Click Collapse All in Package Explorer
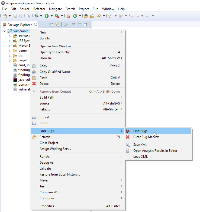Viewport: 200px width, 212px height. [x=51, y=25]
